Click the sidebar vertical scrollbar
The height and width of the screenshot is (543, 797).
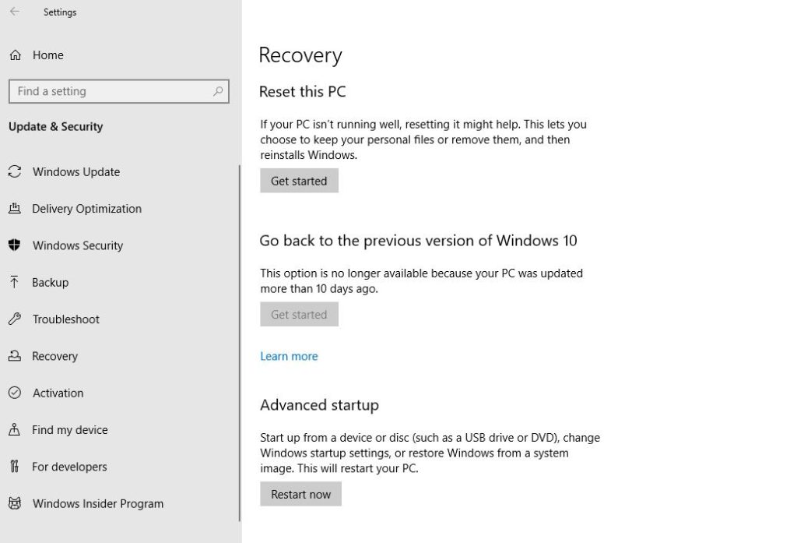[x=240, y=343]
